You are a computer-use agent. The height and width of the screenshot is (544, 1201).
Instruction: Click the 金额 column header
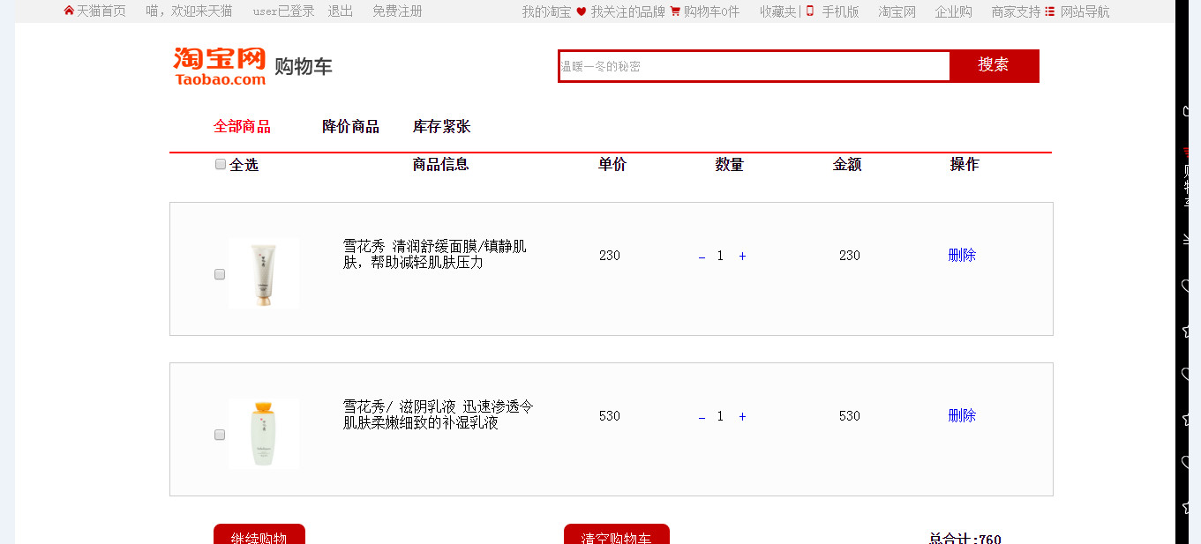[x=847, y=165]
